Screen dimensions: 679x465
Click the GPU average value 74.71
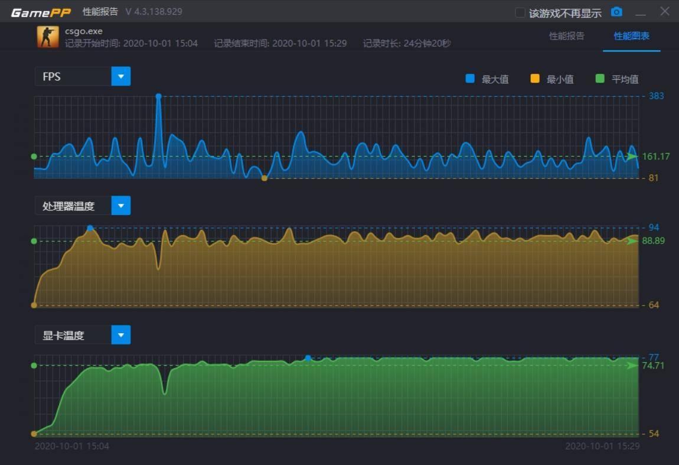click(653, 366)
